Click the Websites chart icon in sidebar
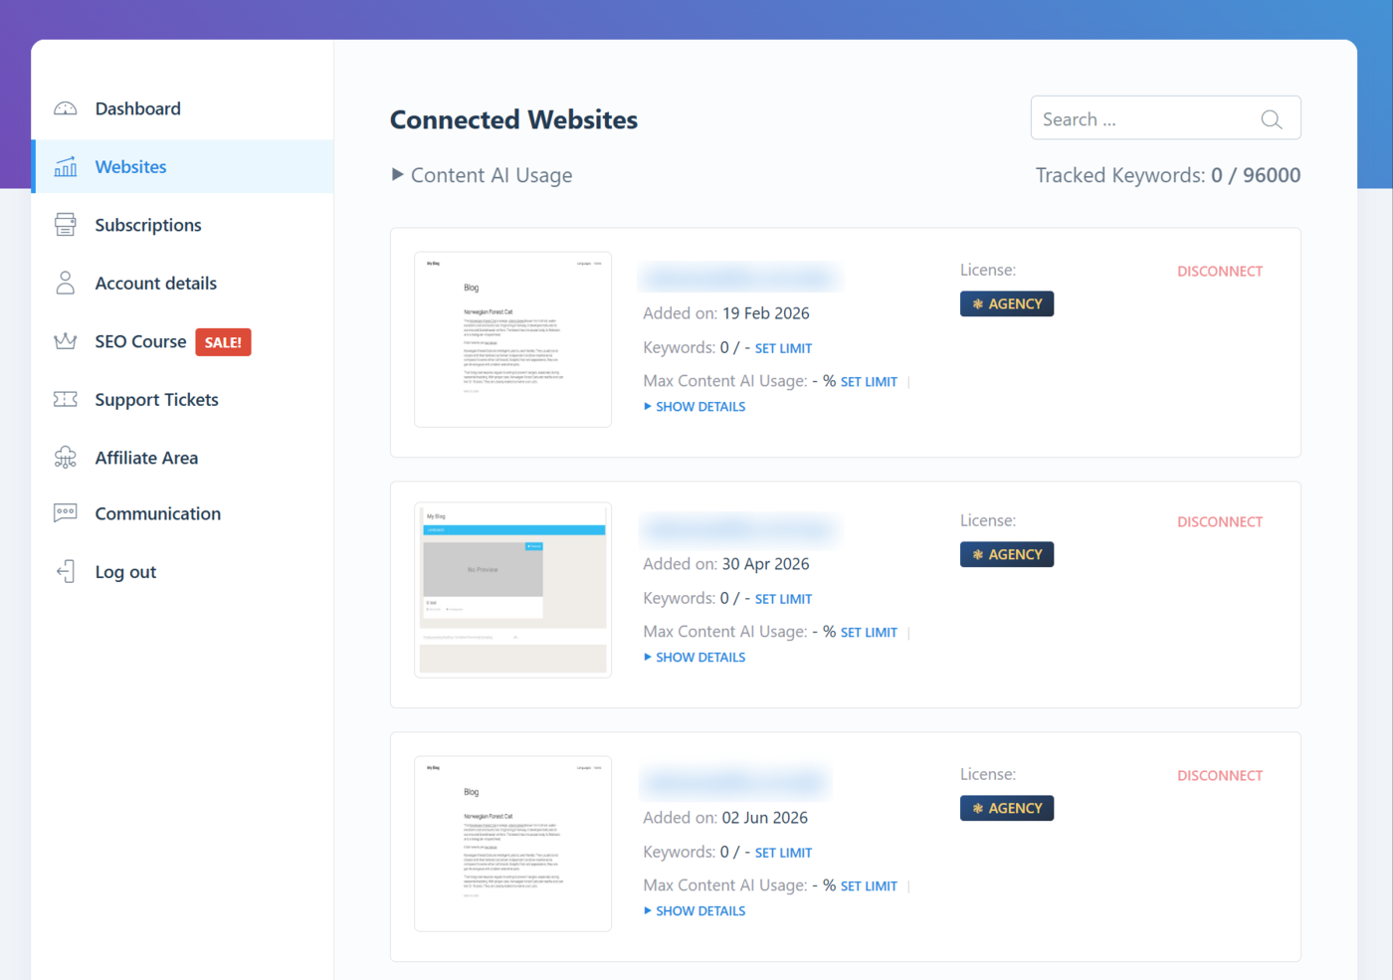The width and height of the screenshot is (1393, 980). tap(66, 167)
